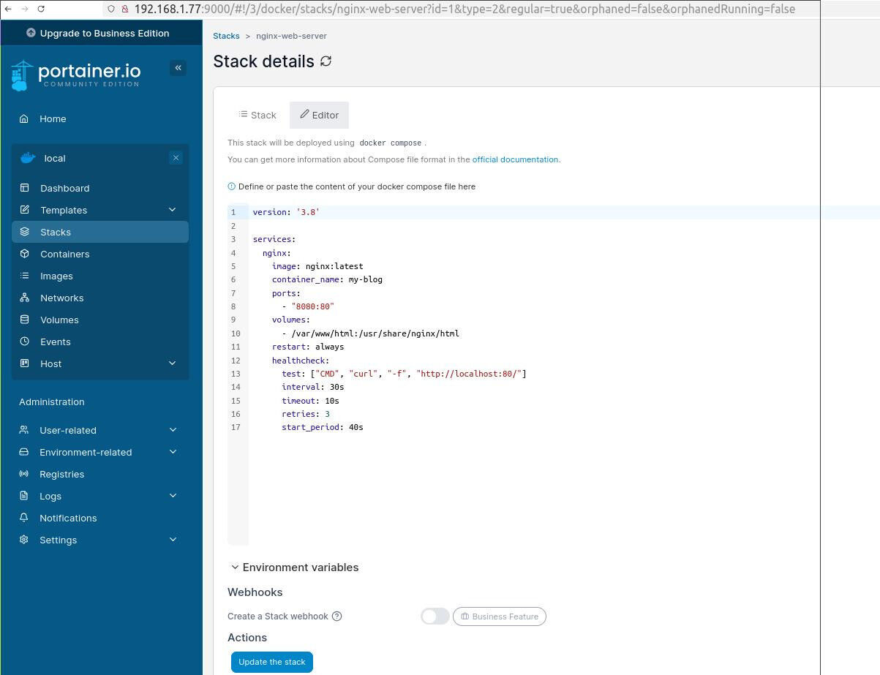
Task: Switch to the Stack tab
Action: pyautogui.click(x=257, y=115)
